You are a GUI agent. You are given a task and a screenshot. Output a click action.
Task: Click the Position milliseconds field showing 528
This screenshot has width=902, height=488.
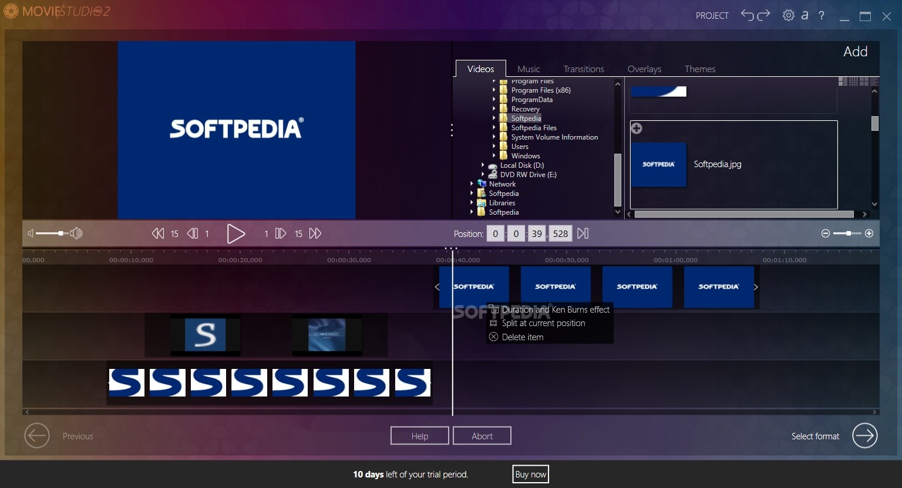[561, 233]
